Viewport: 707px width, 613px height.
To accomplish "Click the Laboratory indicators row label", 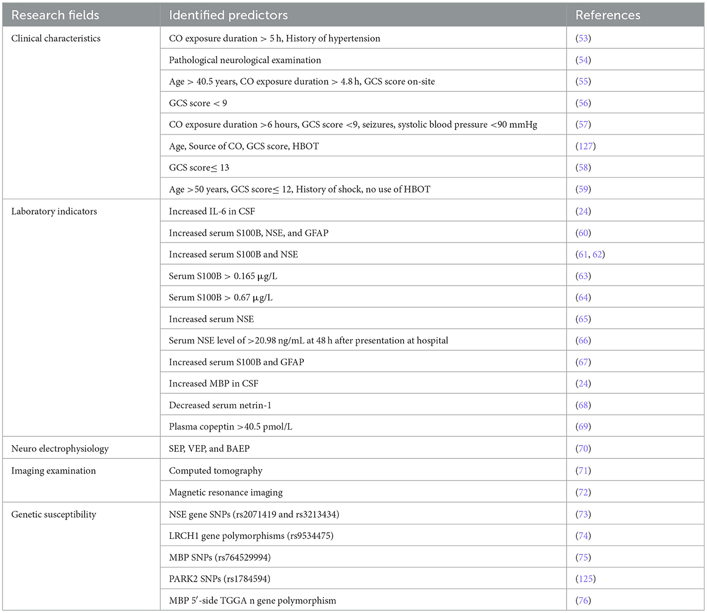I will coord(54,212).
